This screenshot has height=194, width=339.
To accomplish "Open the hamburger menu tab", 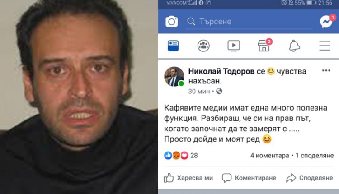I will click(x=325, y=46).
